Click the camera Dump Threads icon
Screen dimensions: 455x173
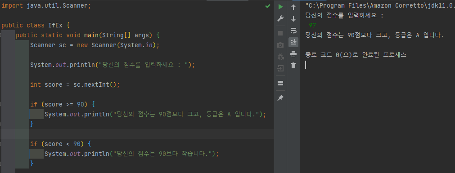(280, 45)
